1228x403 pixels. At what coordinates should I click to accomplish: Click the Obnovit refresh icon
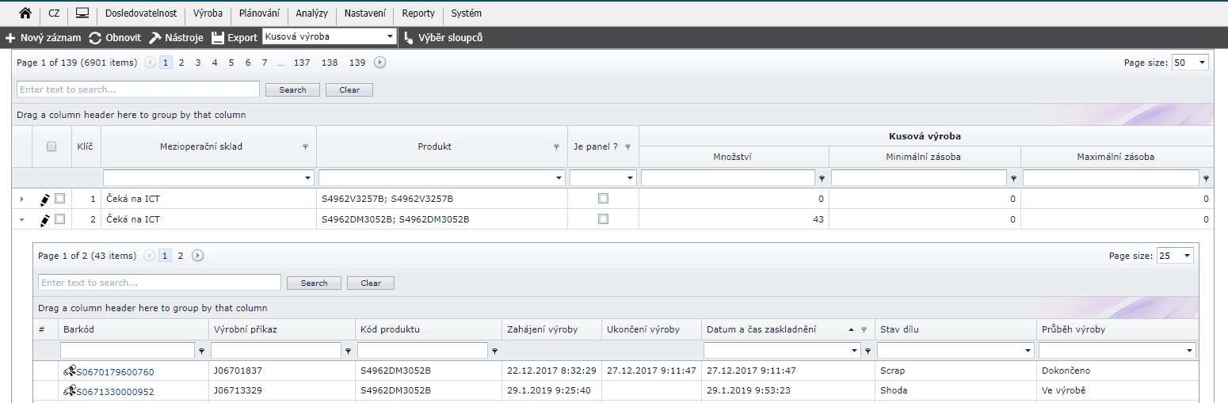click(x=95, y=37)
